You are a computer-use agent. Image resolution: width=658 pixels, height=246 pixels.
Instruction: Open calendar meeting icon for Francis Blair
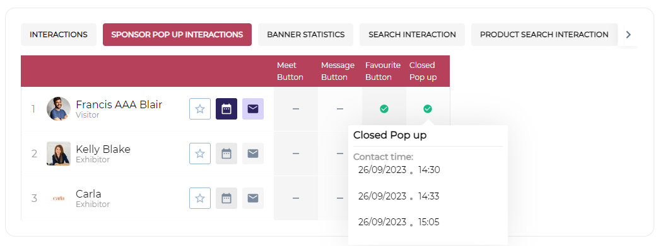[x=226, y=109]
